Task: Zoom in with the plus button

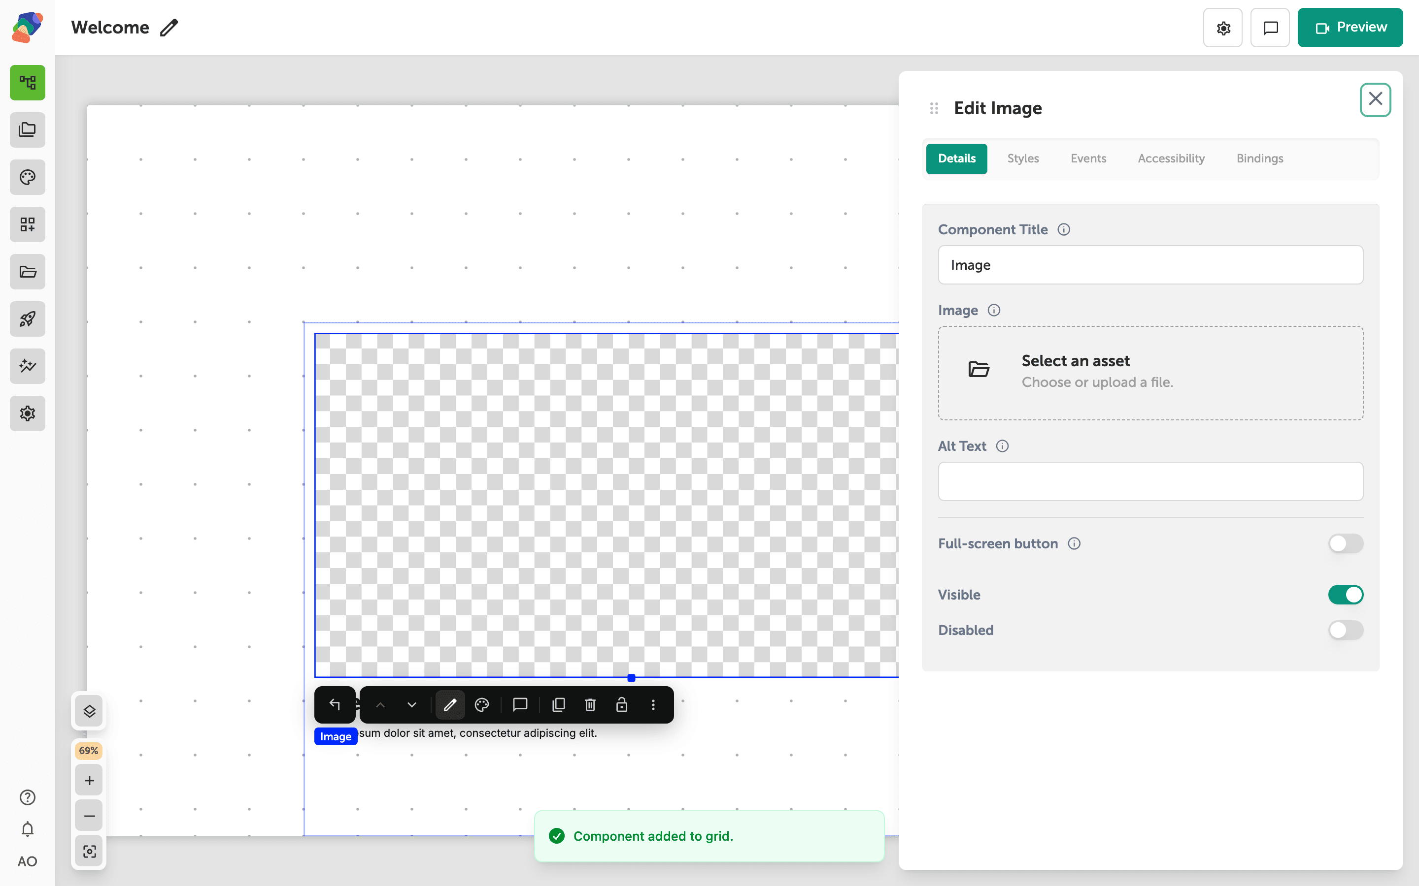Action: tap(89, 781)
